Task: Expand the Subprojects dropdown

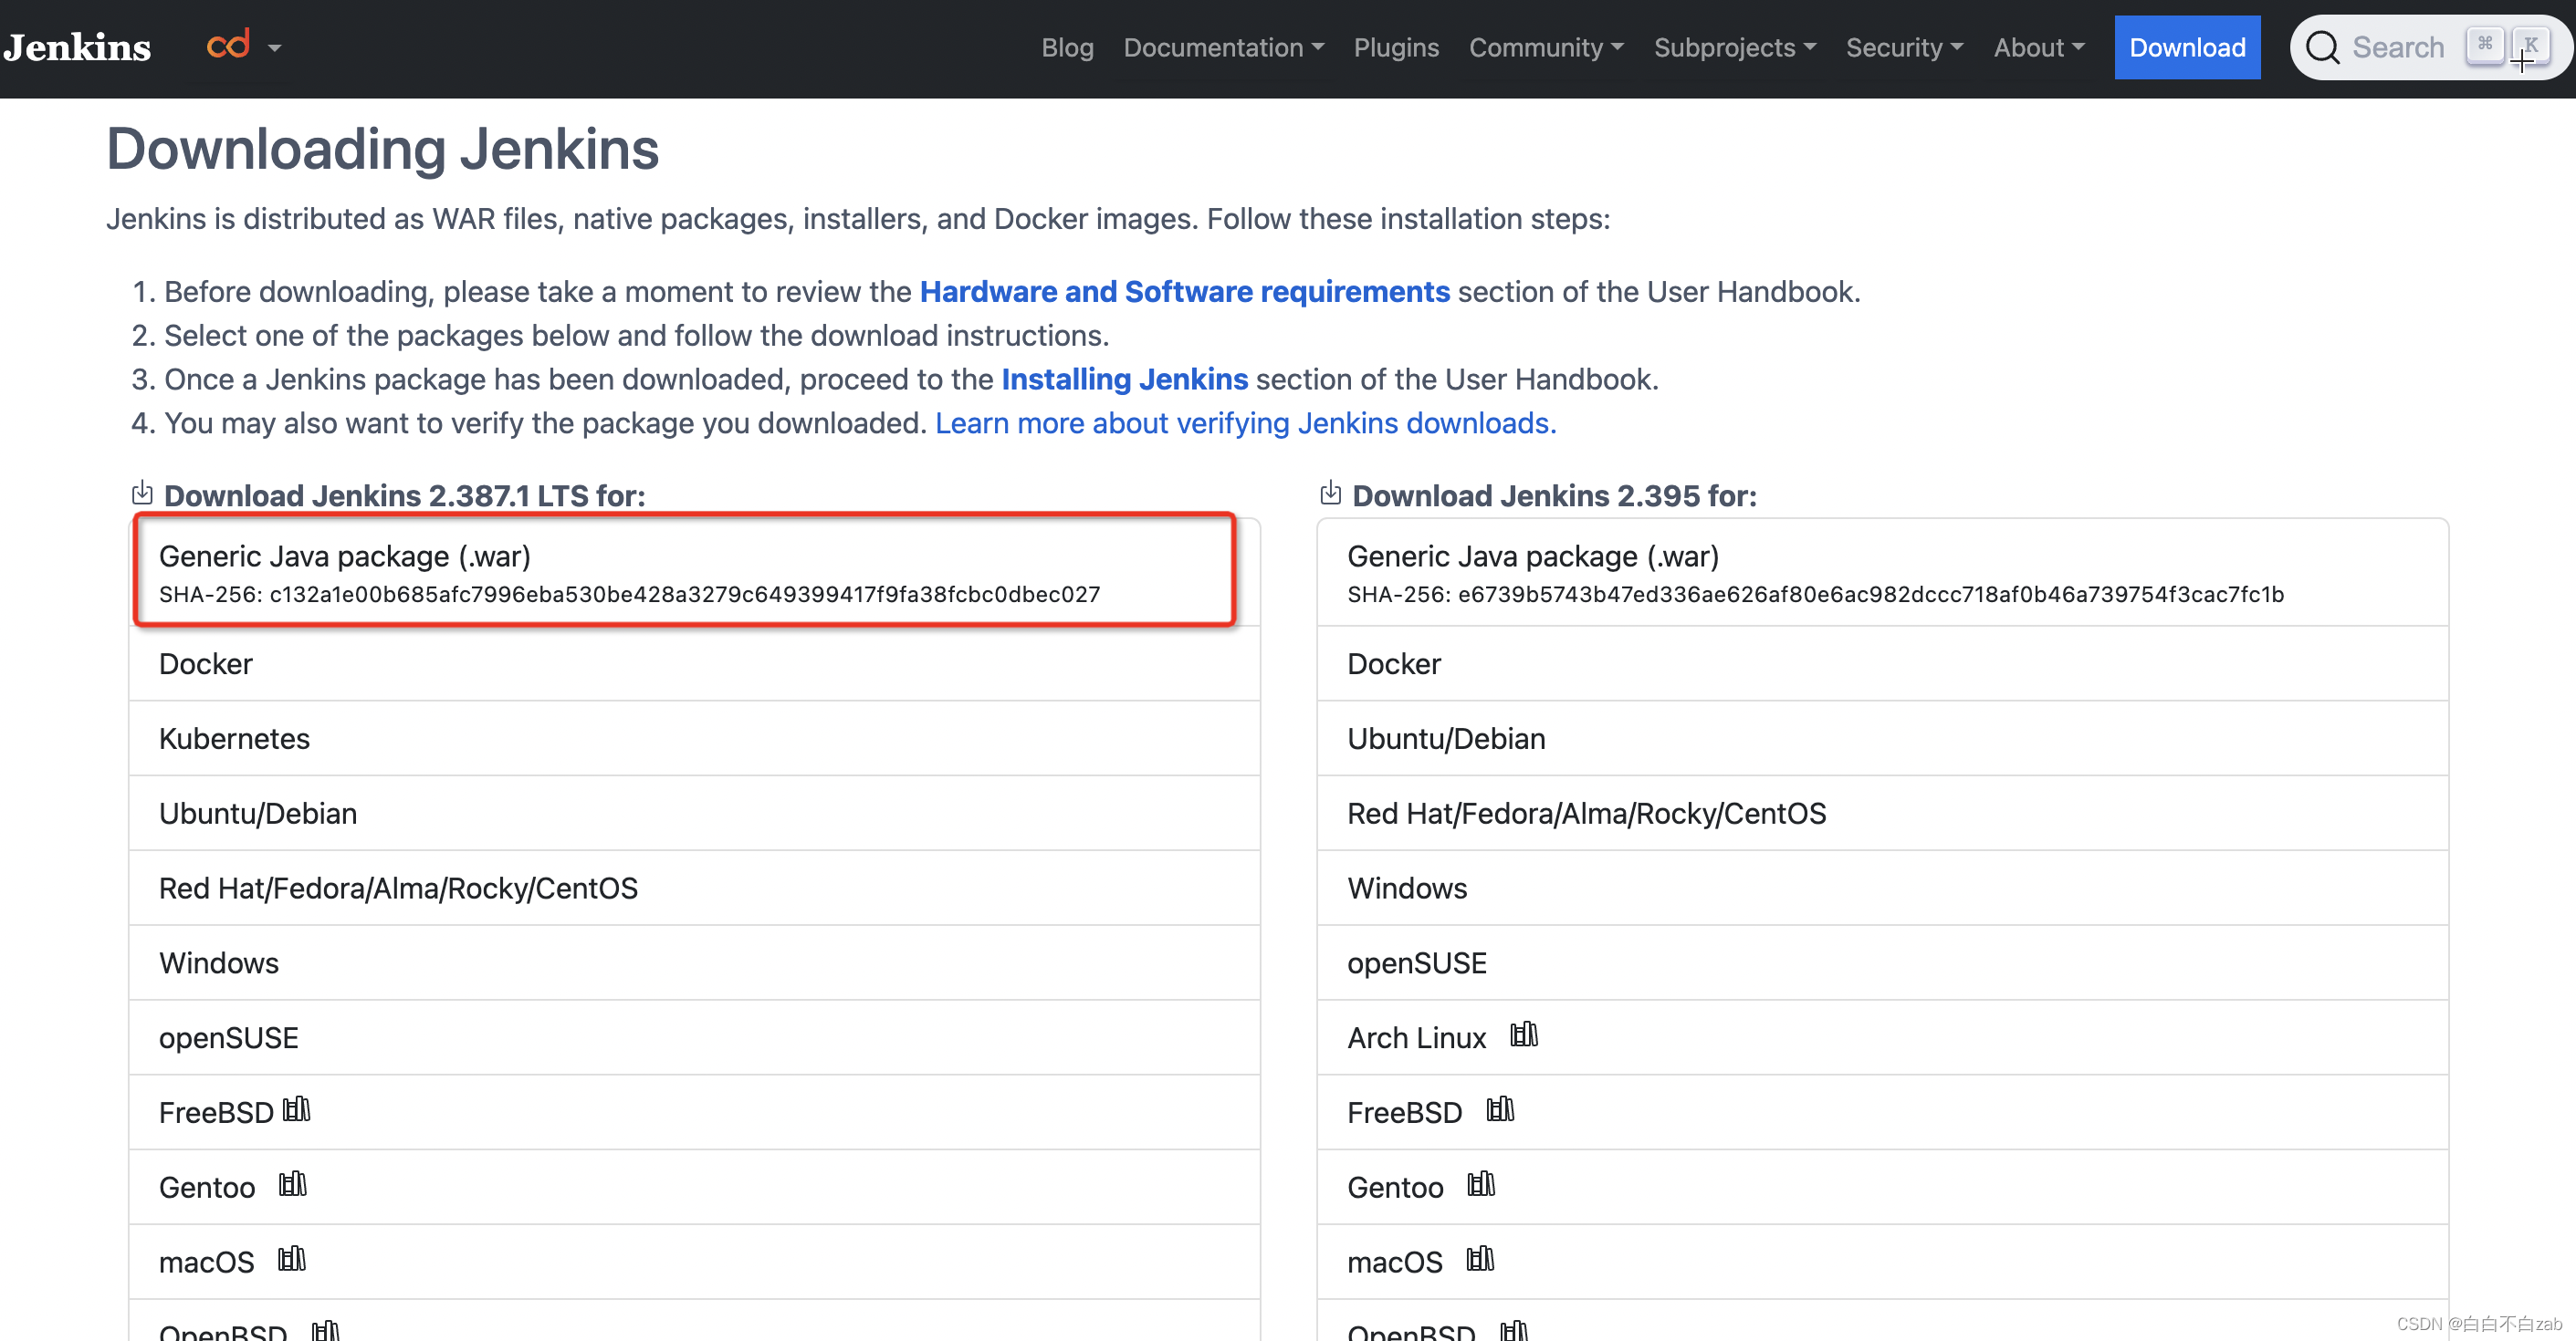Action: pyautogui.click(x=1734, y=48)
